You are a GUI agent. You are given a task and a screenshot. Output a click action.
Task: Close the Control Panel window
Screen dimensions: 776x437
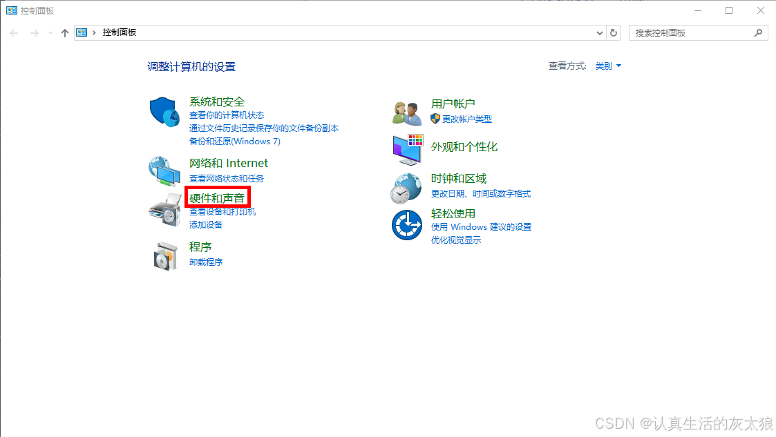coord(761,10)
